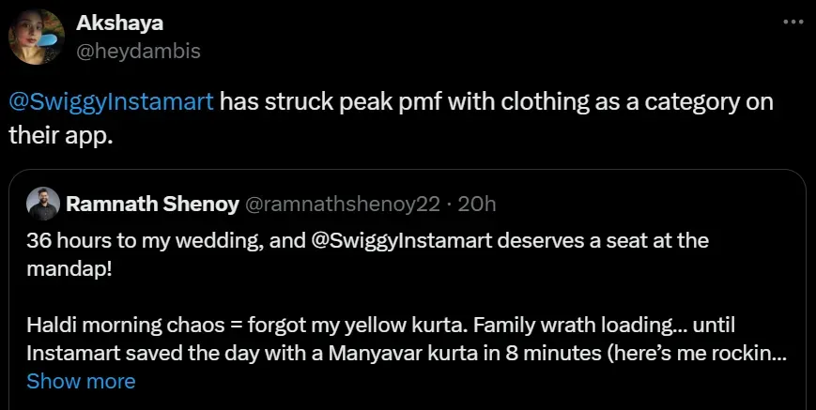Open the @SwiggyInstamart mention in Akshaya's tweet

[x=112, y=101]
